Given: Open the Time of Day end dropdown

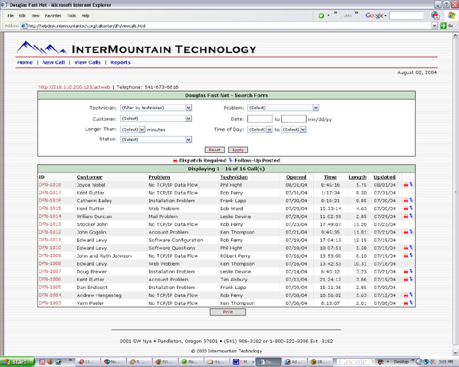Looking at the screenshot, I should (x=303, y=129).
